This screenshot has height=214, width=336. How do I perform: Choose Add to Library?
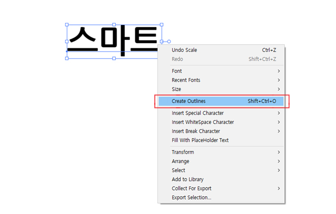(x=221, y=179)
